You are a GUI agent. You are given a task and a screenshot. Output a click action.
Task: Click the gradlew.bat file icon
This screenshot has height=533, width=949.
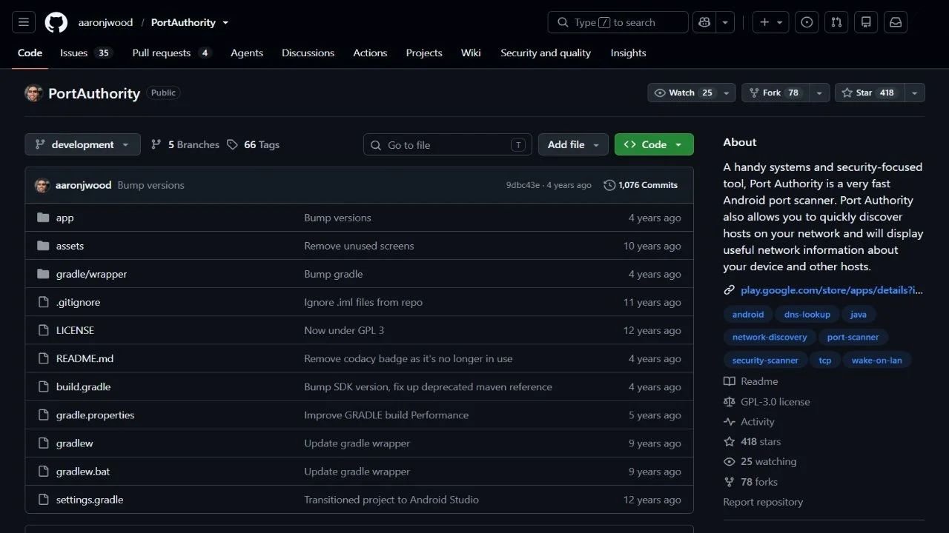click(x=43, y=471)
